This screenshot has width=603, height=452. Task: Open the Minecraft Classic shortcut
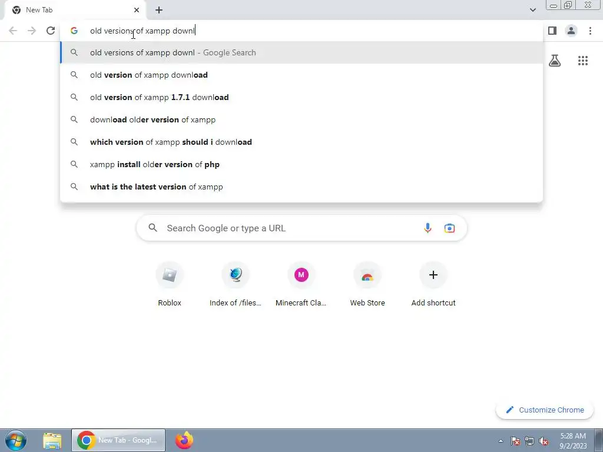click(301, 284)
